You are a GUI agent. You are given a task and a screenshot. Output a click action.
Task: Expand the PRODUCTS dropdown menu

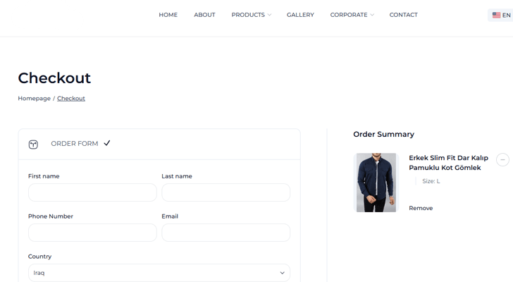251,15
